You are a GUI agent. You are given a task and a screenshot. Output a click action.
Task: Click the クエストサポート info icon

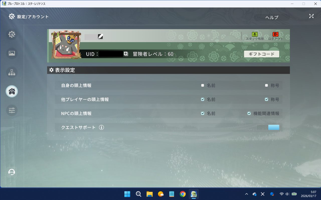(101, 127)
